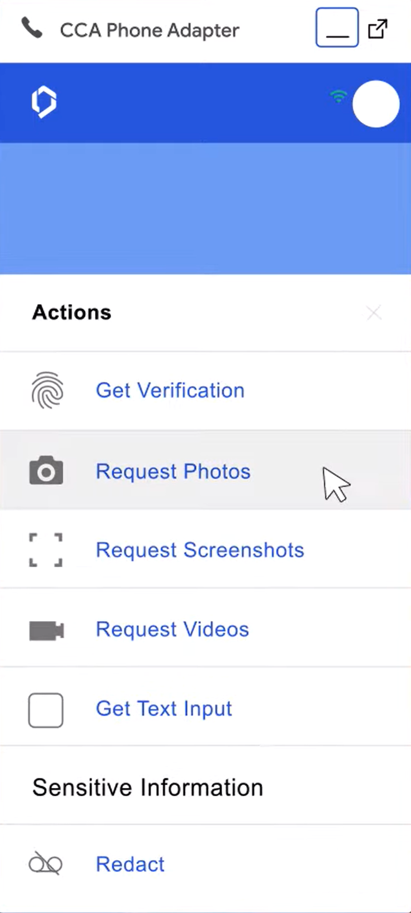This screenshot has width=411, height=913.
Task: Pop out adapter into new window
Action: click(378, 28)
